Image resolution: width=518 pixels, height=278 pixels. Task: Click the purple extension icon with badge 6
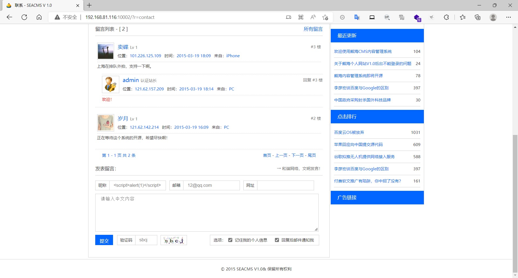(417, 18)
